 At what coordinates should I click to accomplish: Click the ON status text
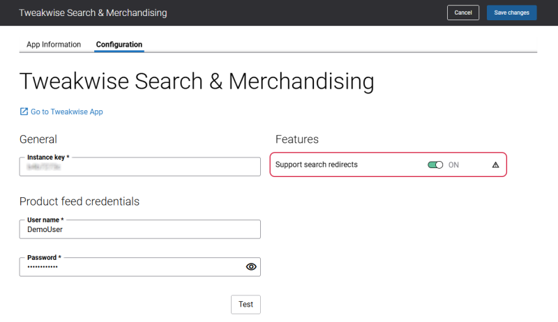(x=453, y=165)
